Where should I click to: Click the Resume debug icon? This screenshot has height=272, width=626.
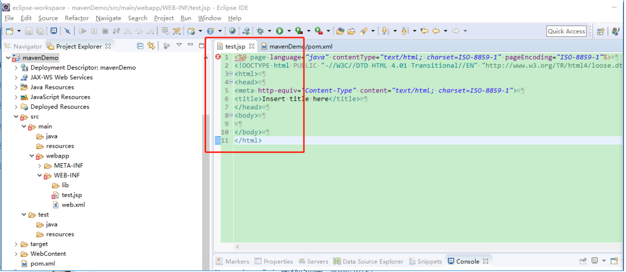[82, 31]
